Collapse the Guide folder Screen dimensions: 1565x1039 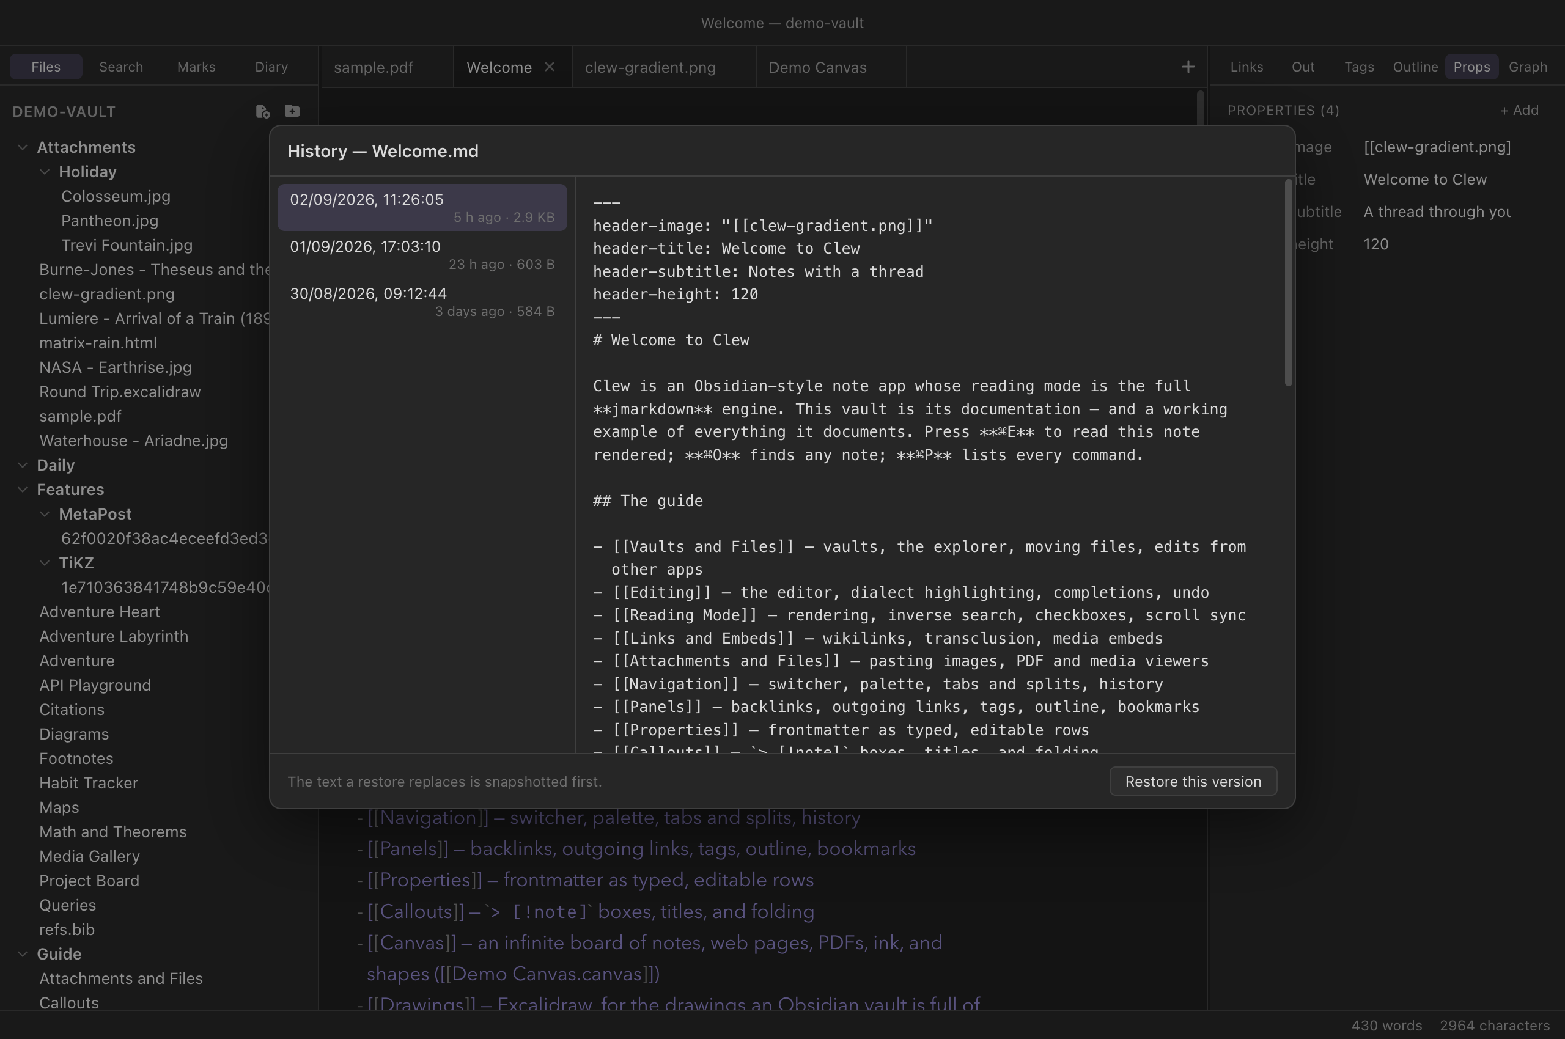tap(23, 954)
